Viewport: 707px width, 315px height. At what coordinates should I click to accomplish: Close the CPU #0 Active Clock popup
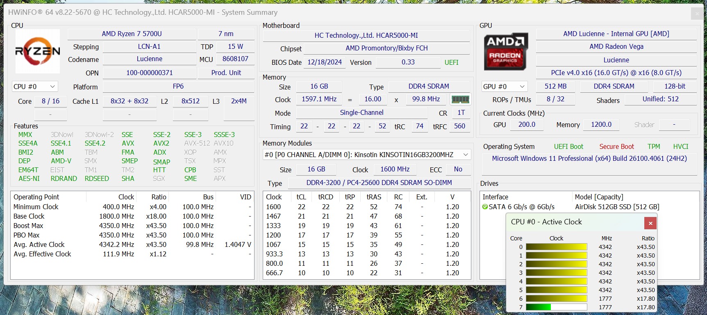(x=650, y=223)
